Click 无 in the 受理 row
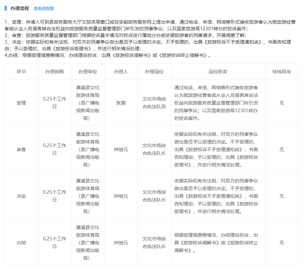This screenshot has width=307, height=273. pyautogui.click(x=282, y=103)
